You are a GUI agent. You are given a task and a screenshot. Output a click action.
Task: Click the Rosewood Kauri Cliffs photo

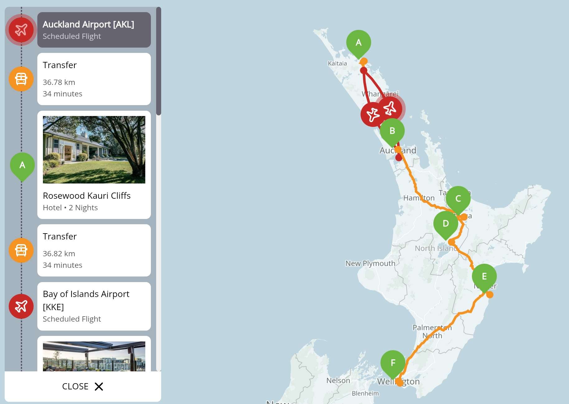tap(94, 150)
